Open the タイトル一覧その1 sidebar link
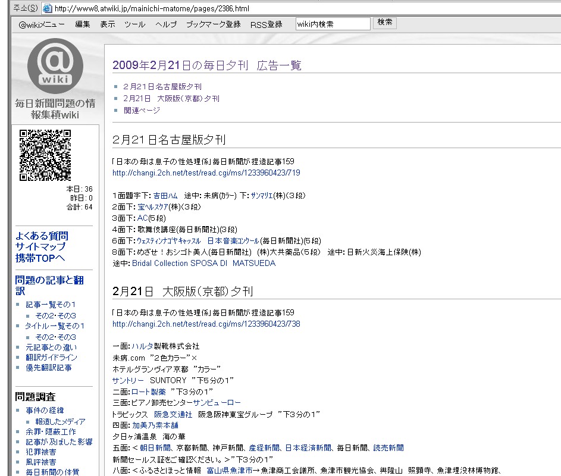This screenshot has height=476, width=561. coord(55,325)
